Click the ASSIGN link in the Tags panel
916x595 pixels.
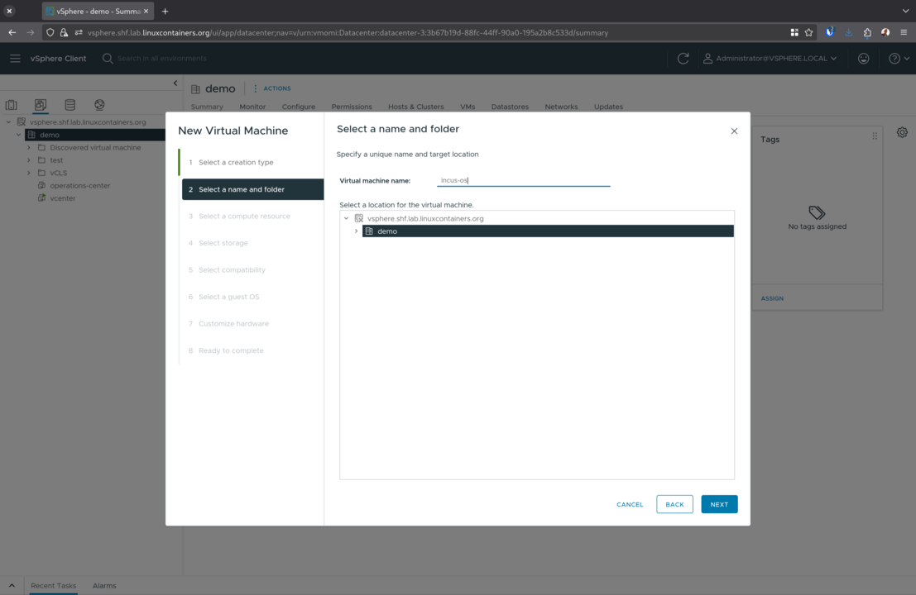coord(771,298)
